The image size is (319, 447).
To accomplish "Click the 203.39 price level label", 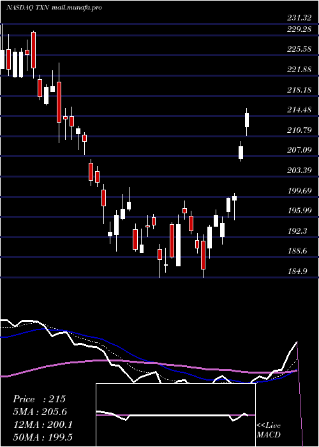I will tap(299, 170).
